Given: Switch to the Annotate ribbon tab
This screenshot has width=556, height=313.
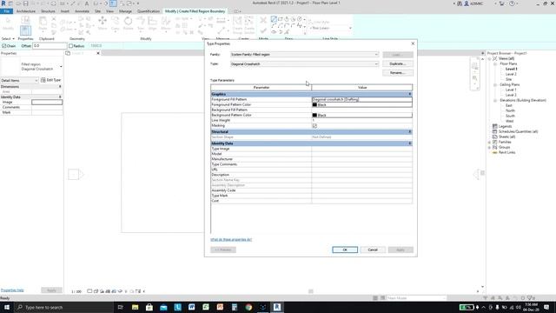Looking at the screenshot, I should (x=82, y=11).
